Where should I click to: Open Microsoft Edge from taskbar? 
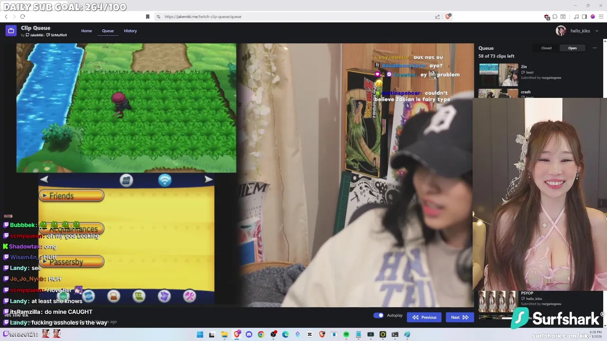tap(285, 334)
